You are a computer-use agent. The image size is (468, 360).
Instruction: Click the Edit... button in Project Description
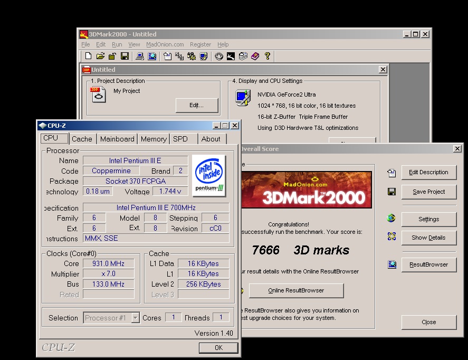coord(197,106)
